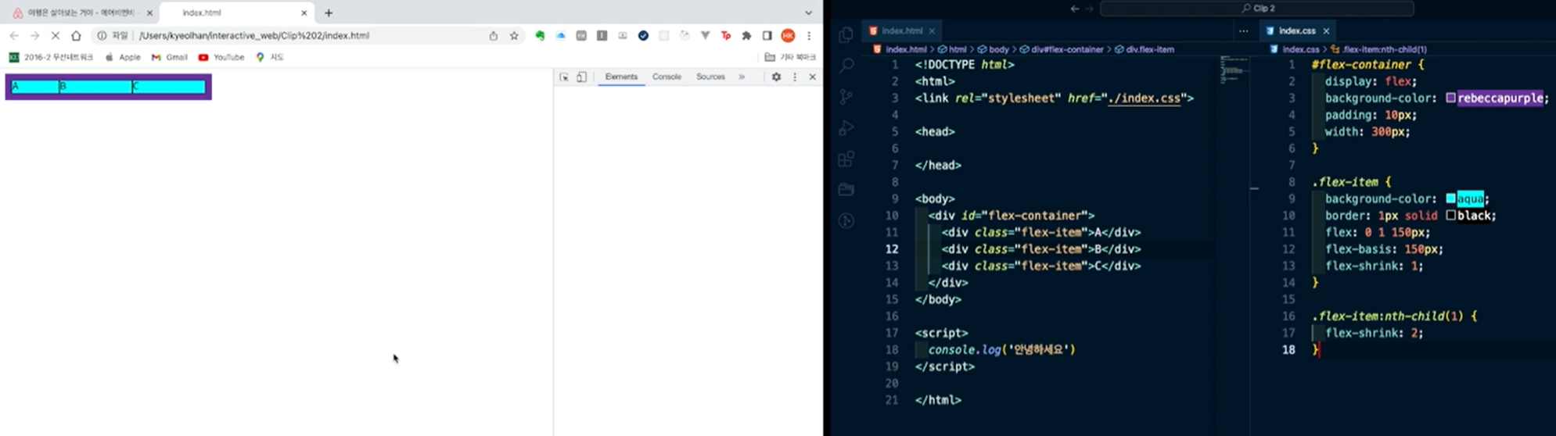Activate DevTools inspect element picker

pyautogui.click(x=564, y=77)
